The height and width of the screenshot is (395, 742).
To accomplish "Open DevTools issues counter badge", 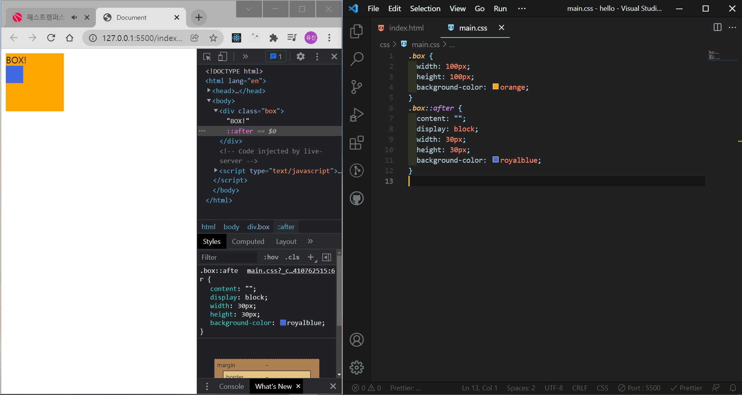I will [276, 56].
